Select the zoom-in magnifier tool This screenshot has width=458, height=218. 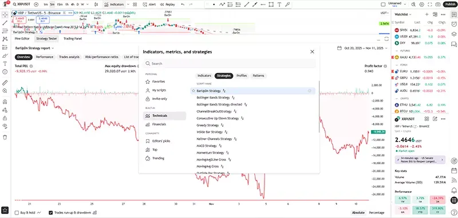5,91
